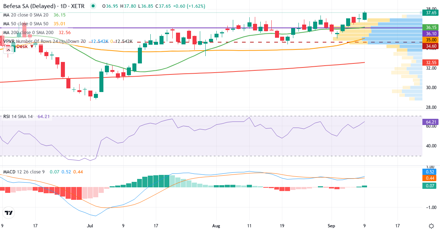Click the 28.00 price scale label
Image resolution: width=440 pixels, height=231 pixels.
click(431, 107)
